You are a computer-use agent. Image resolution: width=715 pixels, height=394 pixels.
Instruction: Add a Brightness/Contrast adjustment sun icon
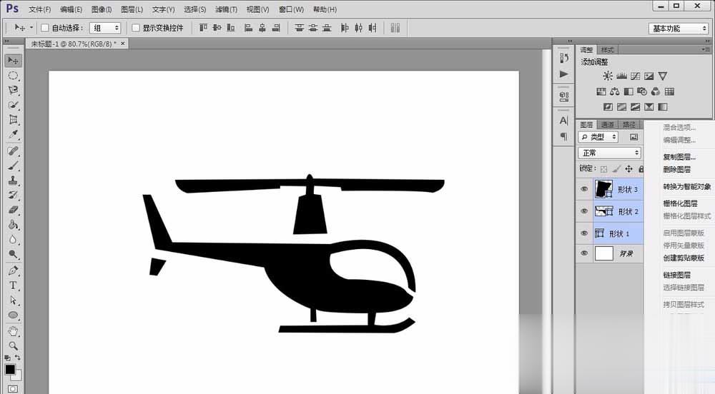[x=607, y=76]
